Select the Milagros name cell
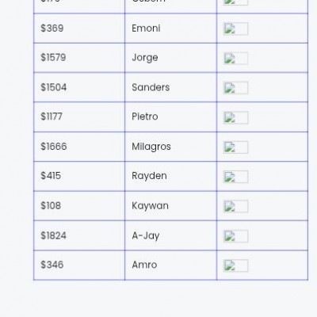 click(x=170, y=147)
